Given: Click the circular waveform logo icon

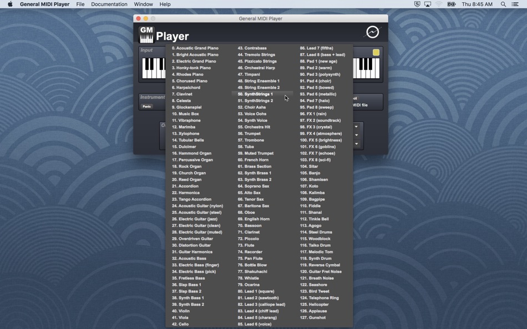Looking at the screenshot, I should 372,32.
